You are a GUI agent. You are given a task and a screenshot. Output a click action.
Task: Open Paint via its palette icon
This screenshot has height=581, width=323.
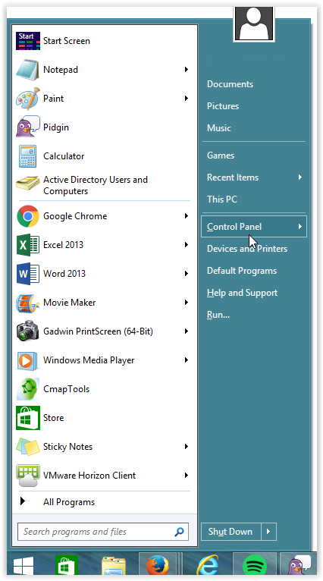coord(28,99)
